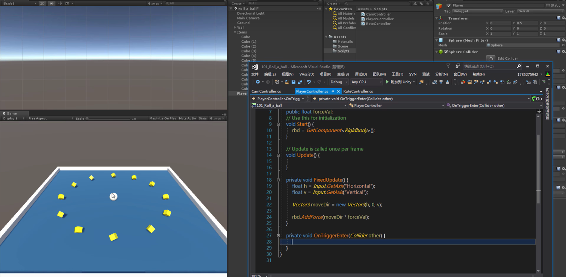
Task: Collapse the Items group in Hierarchy
Action: (x=235, y=32)
